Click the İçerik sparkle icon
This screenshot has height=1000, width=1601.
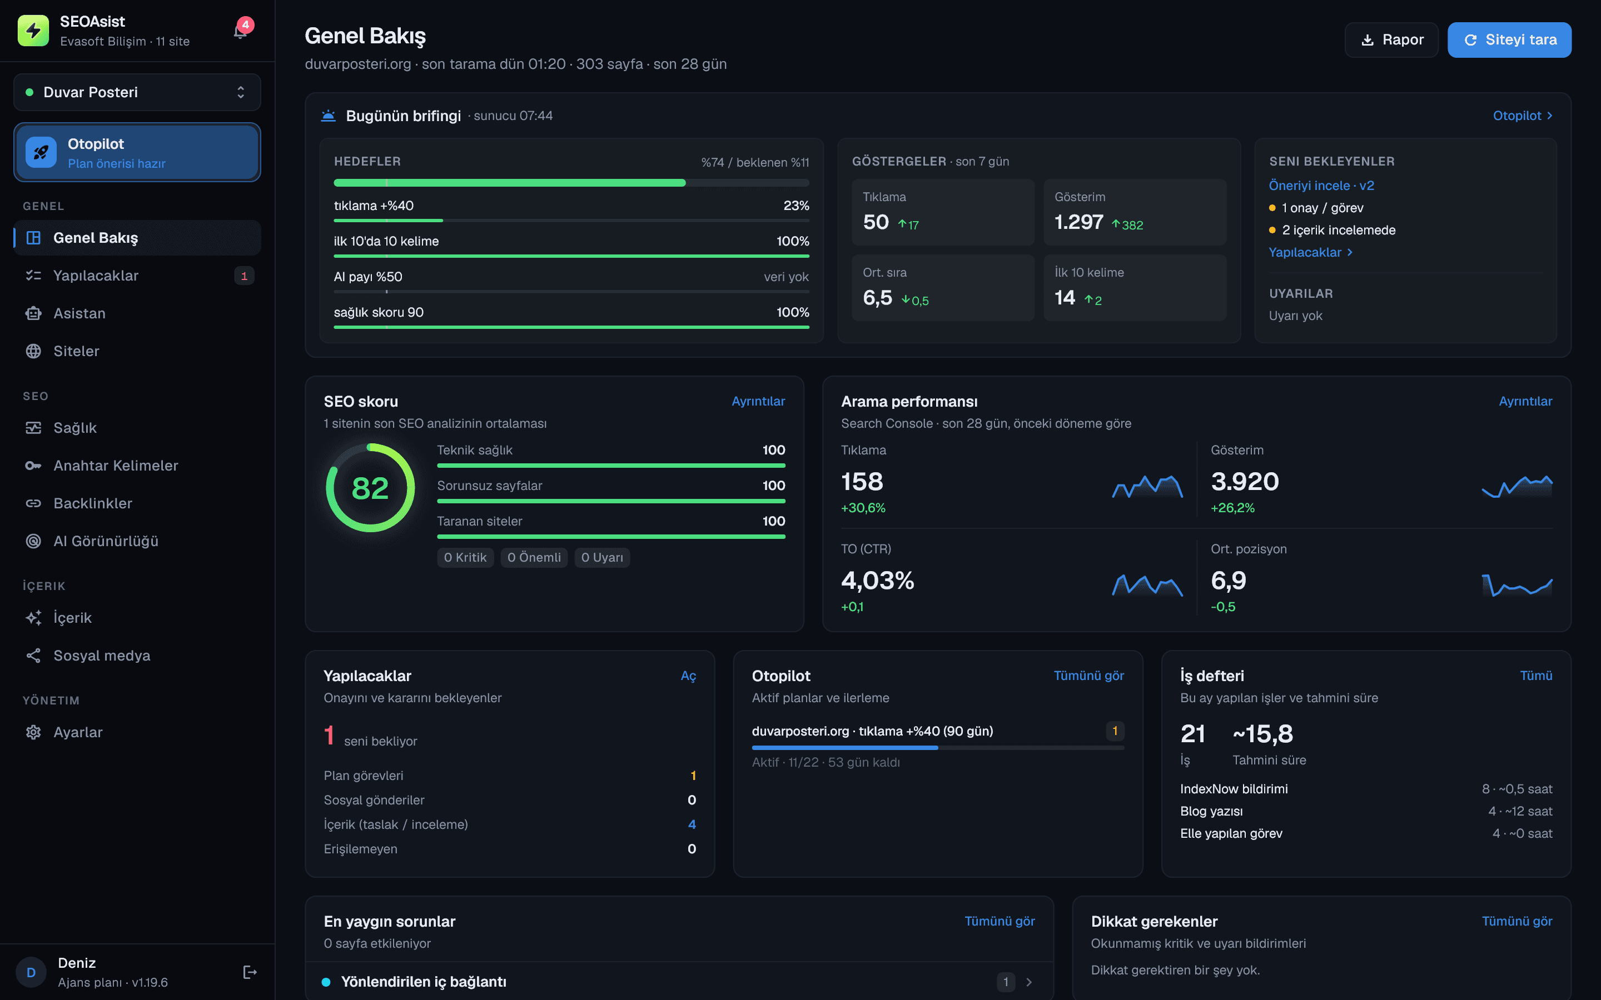point(33,617)
